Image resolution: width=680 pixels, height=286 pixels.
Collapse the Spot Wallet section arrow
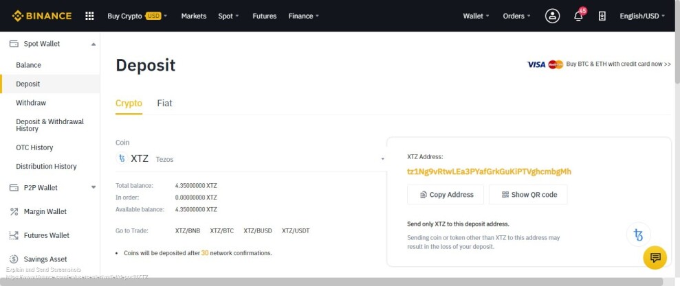point(94,44)
